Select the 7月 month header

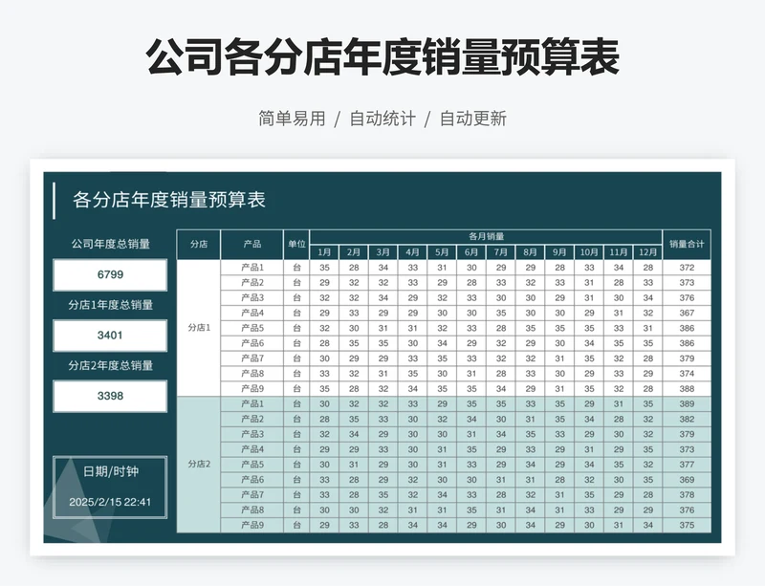point(501,252)
